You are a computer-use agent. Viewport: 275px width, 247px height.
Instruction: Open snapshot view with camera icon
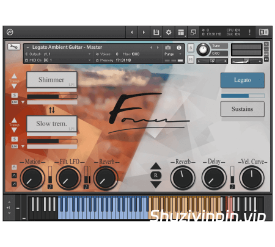(x=168, y=48)
